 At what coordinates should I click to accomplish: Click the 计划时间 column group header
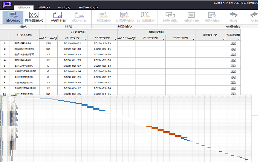[x=78, y=32]
